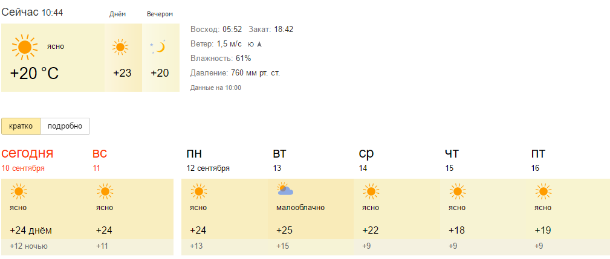Click Thursday's +18 temperature cell
This screenshot has height=259, width=610.
457,230
